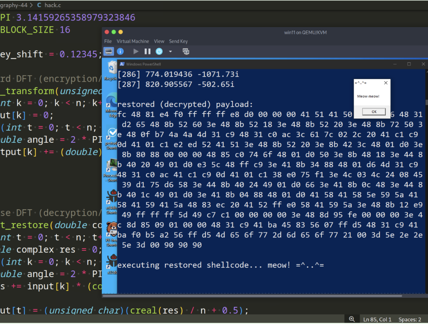This screenshot has width=428, height=324.
Task: Click the 0.12345 key shift value
Action: coord(78,54)
